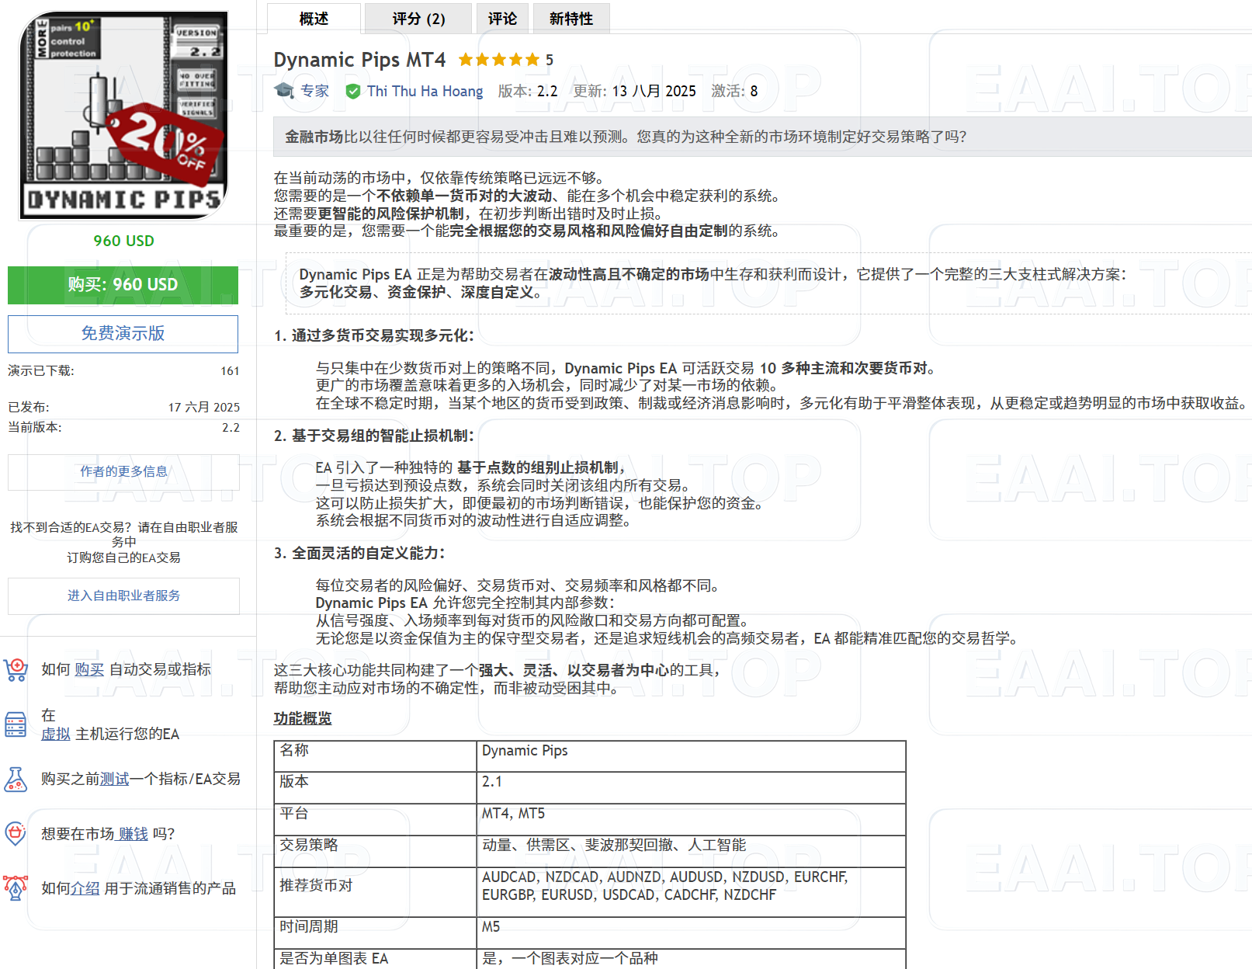
Task: Click the earn money shield icon
Action: click(x=16, y=833)
